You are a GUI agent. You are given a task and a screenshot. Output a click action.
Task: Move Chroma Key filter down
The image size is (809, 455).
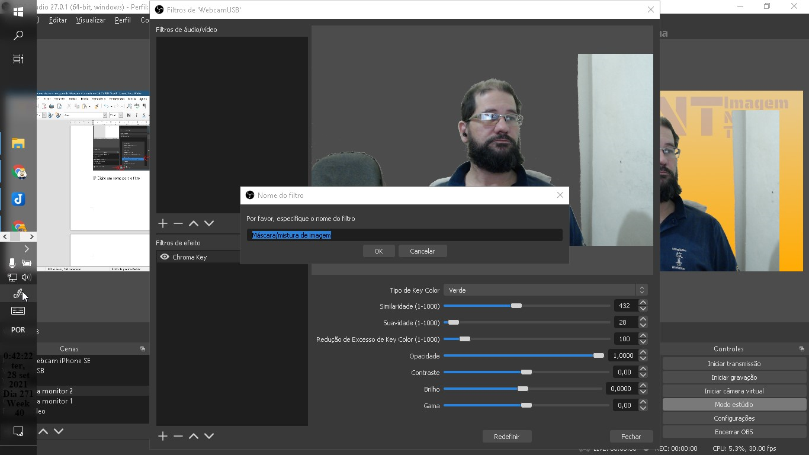point(208,435)
